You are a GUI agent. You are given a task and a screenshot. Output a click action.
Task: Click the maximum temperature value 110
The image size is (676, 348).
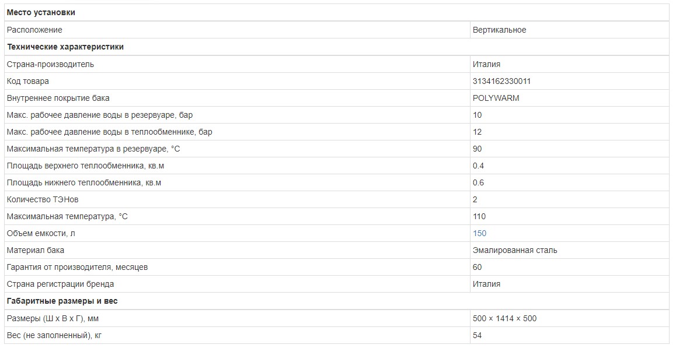click(479, 216)
